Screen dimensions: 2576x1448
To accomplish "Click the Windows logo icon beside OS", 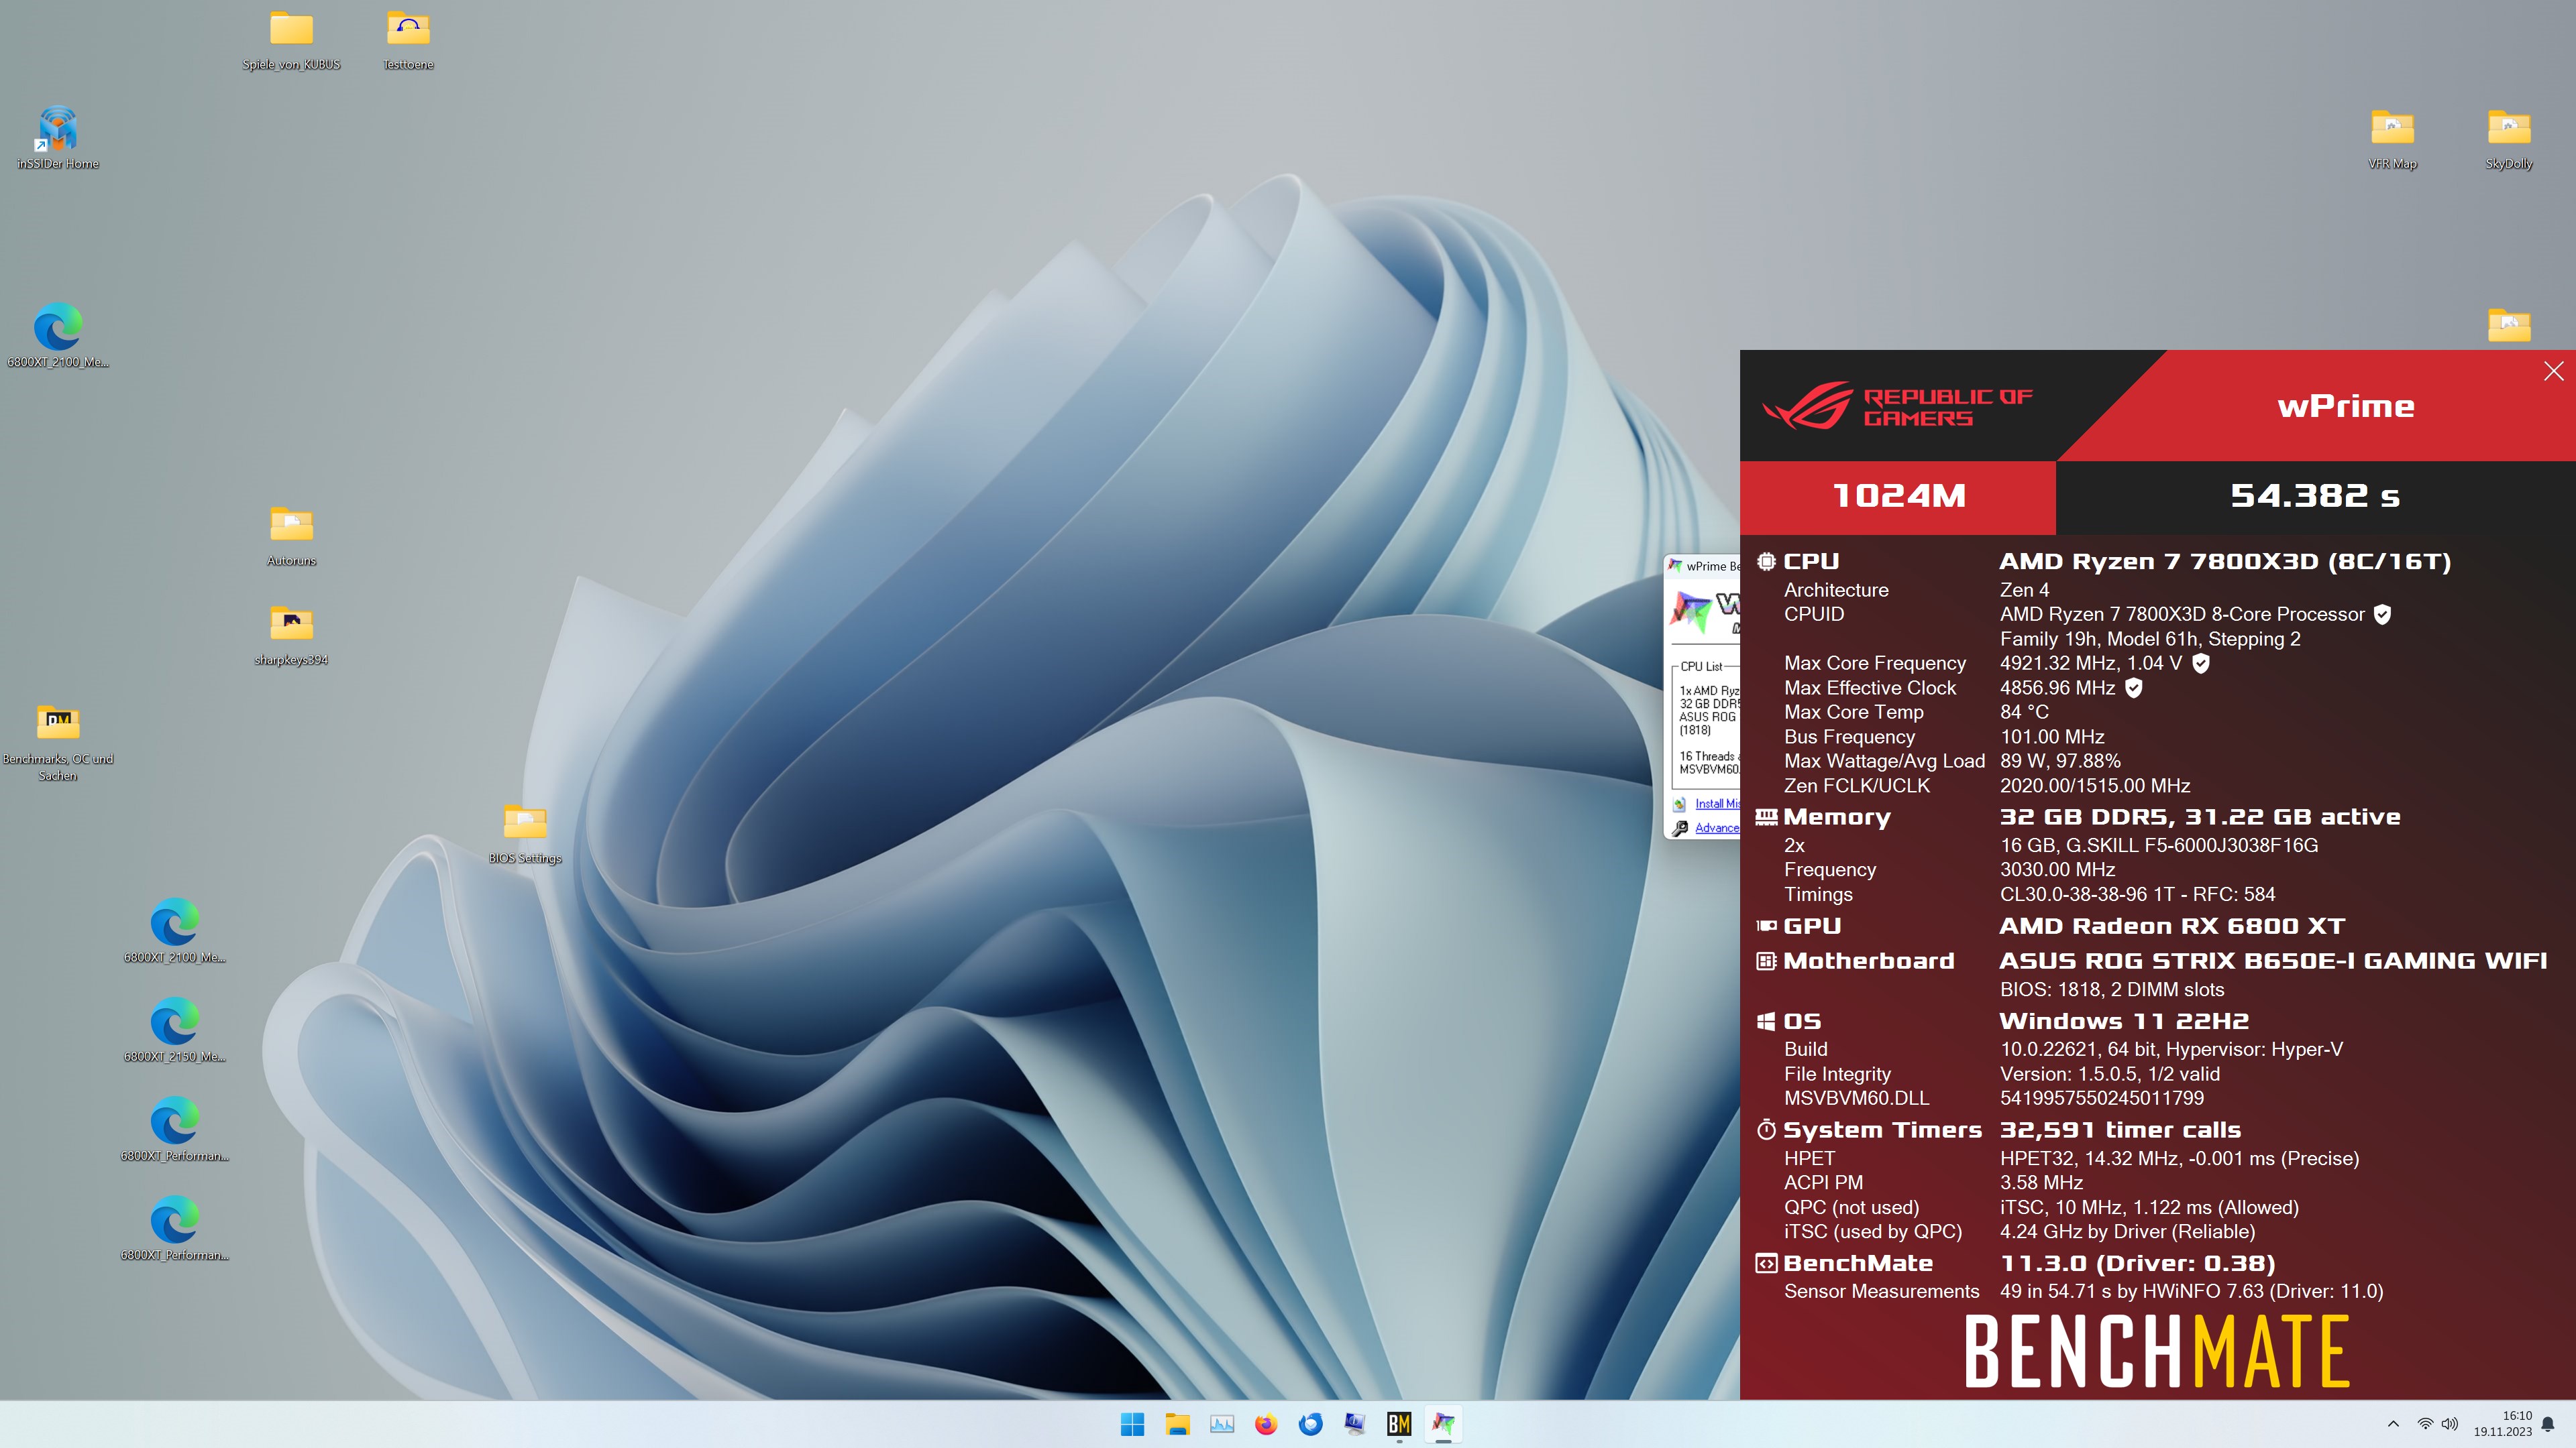I will click(1766, 1021).
